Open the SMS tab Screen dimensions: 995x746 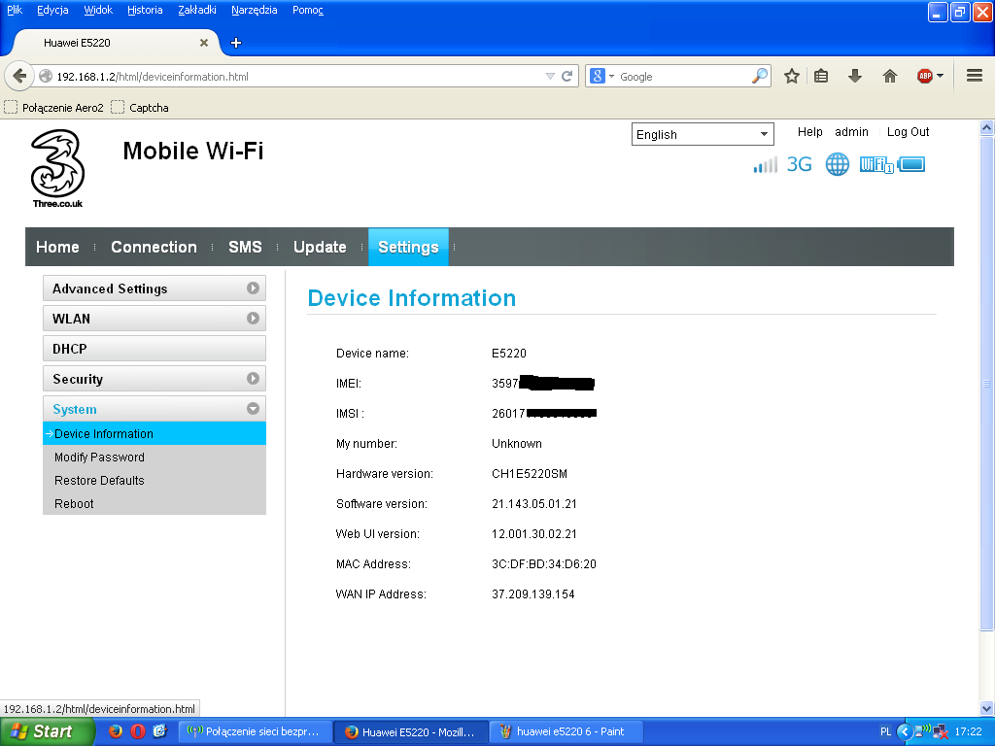point(245,247)
